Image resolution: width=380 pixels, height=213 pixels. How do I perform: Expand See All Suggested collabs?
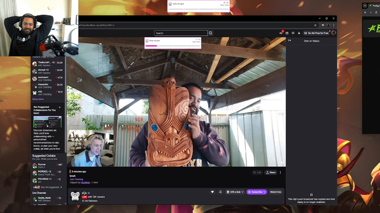click(x=47, y=187)
